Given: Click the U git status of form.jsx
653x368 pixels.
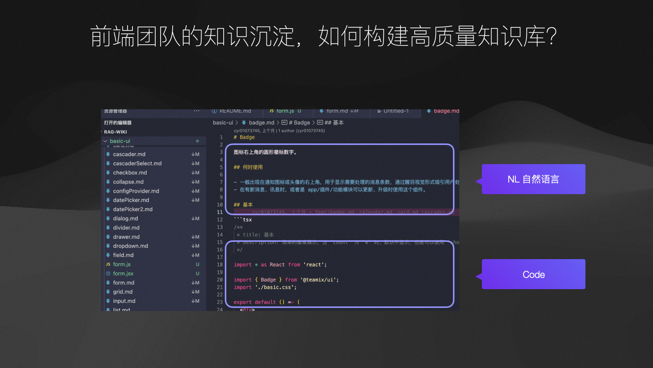Looking at the screenshot, I should 198,273.
